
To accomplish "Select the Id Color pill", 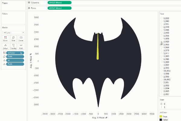I will [x=15, y=53].
